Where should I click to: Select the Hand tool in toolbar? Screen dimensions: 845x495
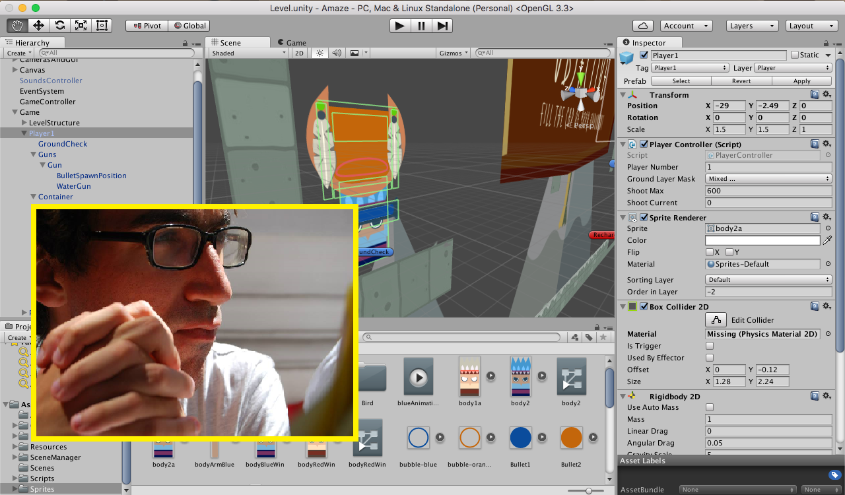tap(18, 26)
